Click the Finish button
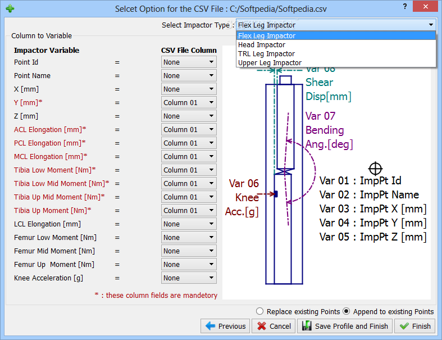This screenshot has width=442, height=340. click(x=414, y=326)
